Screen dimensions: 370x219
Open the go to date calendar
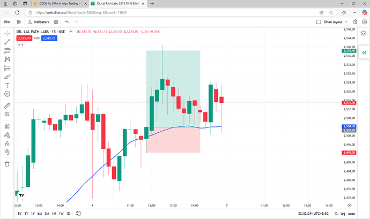click(x=78, y=214)
